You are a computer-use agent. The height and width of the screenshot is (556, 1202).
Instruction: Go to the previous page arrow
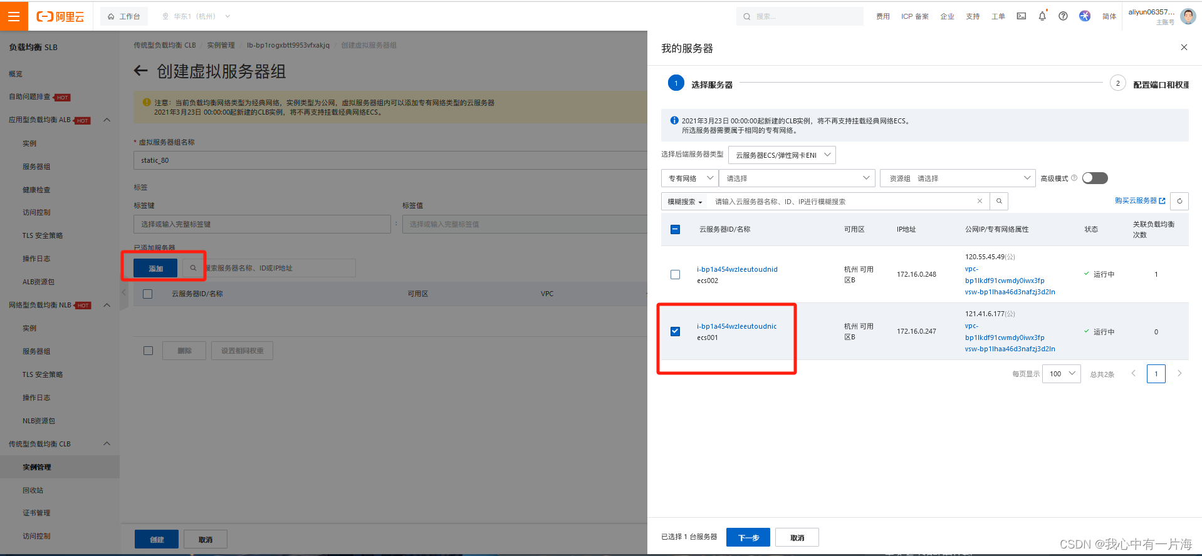tap(1133, 374)
